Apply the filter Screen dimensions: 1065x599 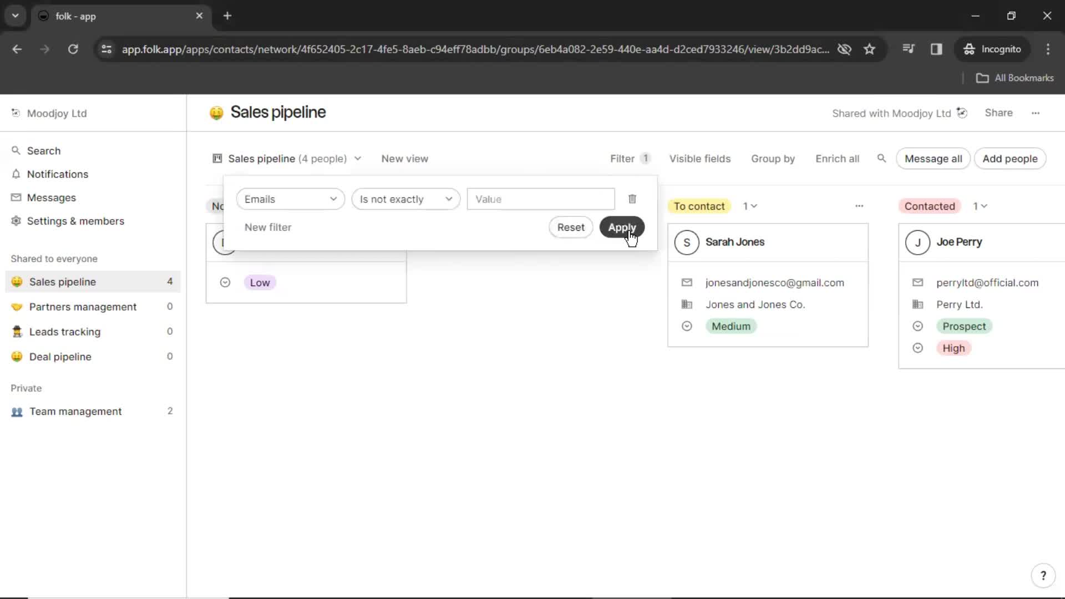(x=622, y=227)
